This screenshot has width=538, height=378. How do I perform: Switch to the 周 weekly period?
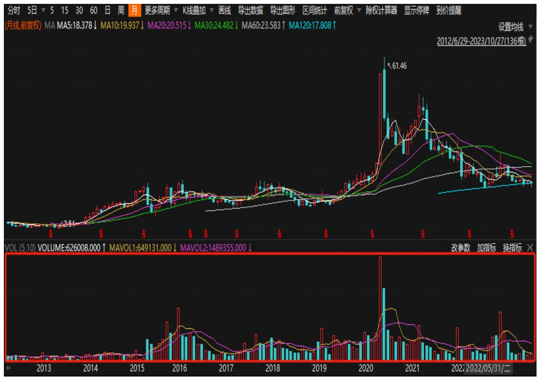[x=121, y=10]
